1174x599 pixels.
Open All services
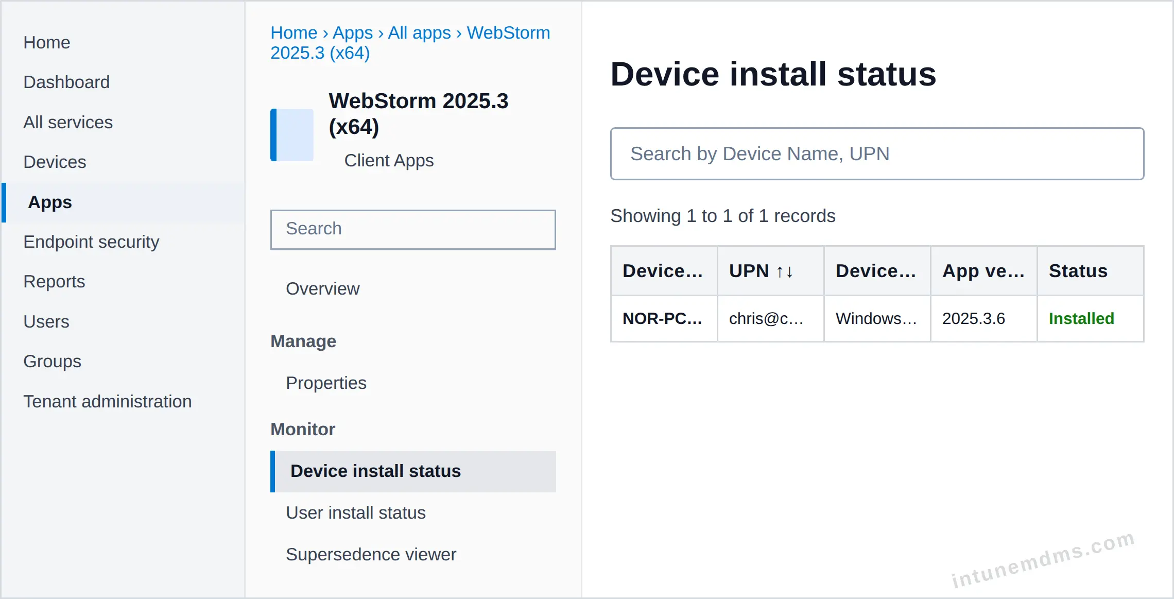pos(68,122)
